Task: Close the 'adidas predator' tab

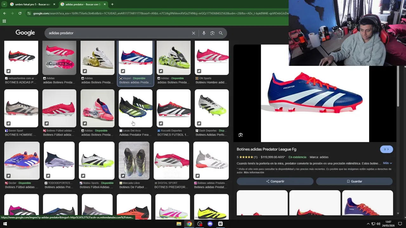Action: pos(105,4)
